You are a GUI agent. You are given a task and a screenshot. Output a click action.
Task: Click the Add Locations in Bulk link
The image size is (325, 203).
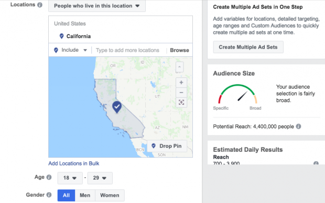(x=74, y=163)
